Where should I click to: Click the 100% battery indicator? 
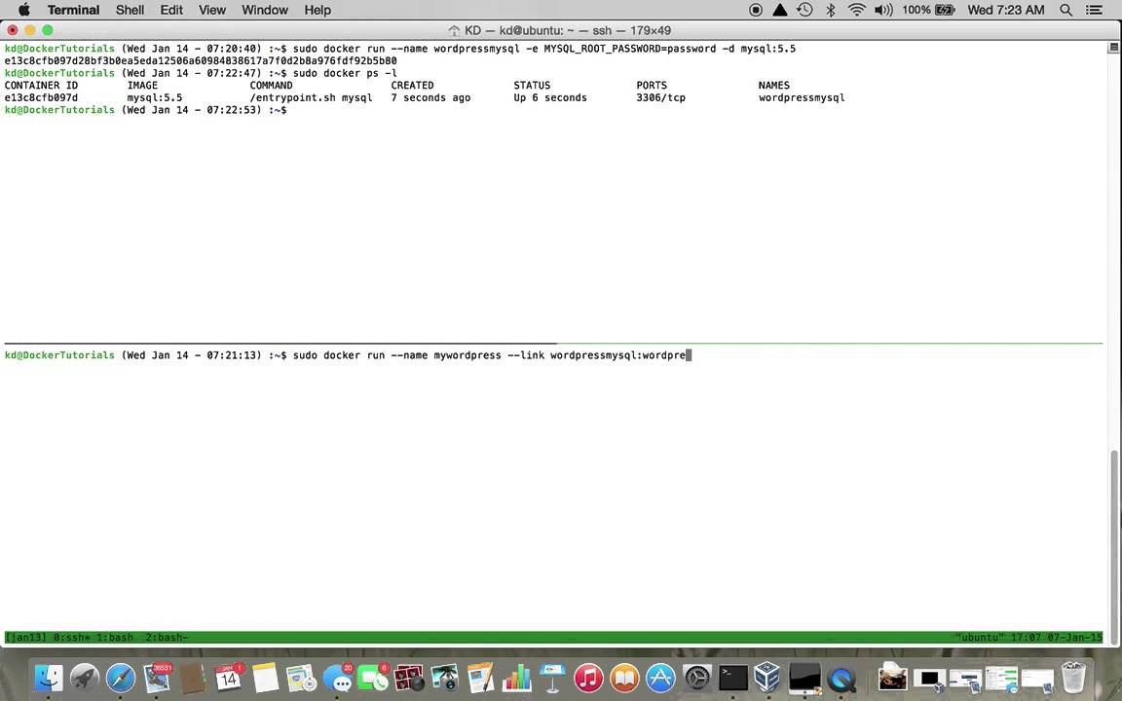click(928, 10)
